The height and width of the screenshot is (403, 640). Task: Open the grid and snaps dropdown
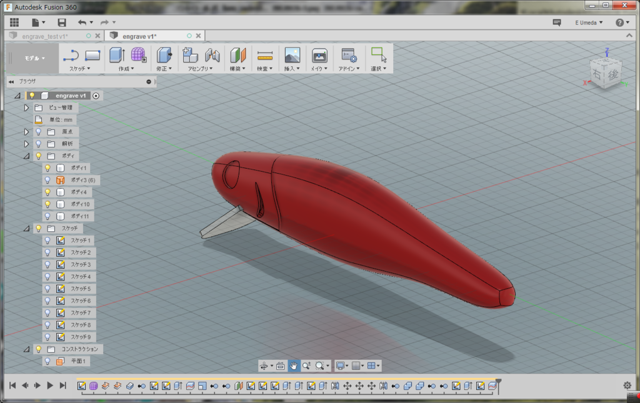(x=358, y=366)
